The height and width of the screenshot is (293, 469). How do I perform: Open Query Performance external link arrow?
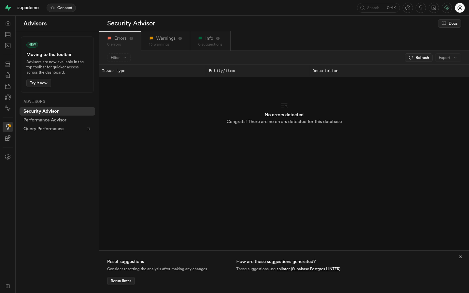[x=89, y=129]
